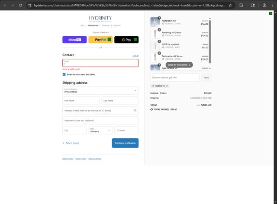Click the Restorative HA Serum thumbnail
The height and width of the screenshot is (204, 277).
pyautogui.click(x=155, y=57)
